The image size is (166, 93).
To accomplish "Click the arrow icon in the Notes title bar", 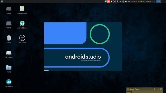I will click(158, 89).
